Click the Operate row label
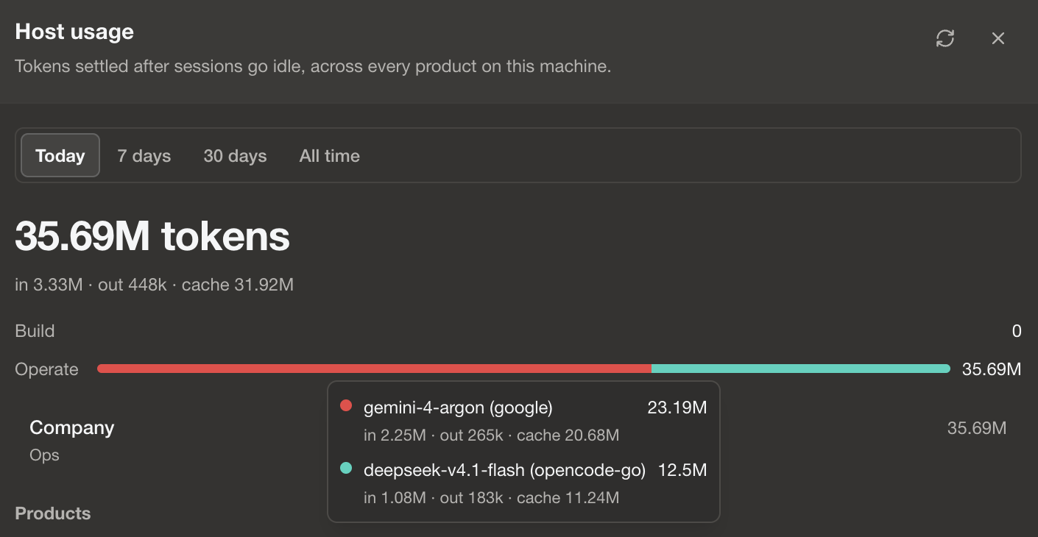Viewport: 1038px width, 537px height. coord(46,369)
